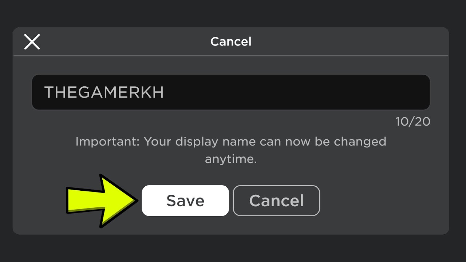This screenshot has width=466, height=262.
Task: Tap the cross icon to dismiss dialog
Action: pyautogui.click(x=32, y=41)
